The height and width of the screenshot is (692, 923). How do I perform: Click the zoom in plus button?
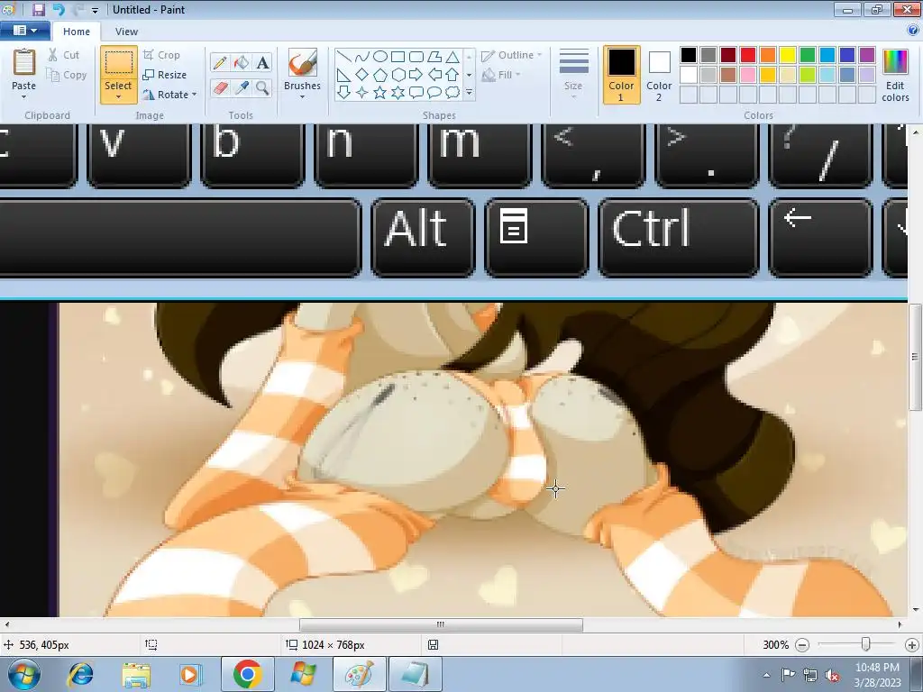(912, 645)
